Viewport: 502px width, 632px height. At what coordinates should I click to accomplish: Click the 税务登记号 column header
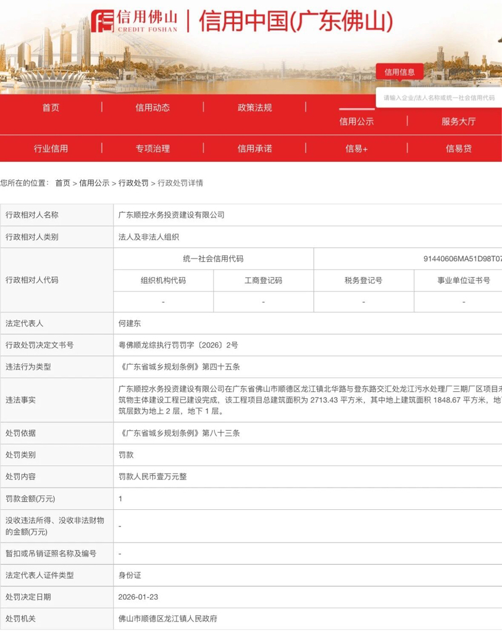coord(364,281)
